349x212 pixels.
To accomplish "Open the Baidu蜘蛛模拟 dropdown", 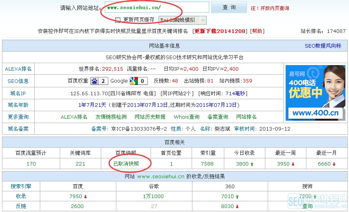I will point(182,20).
